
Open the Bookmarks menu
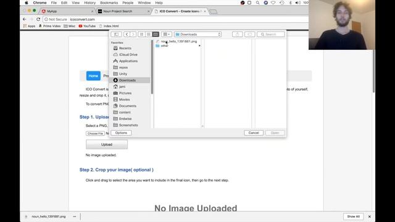click(109, 2)
